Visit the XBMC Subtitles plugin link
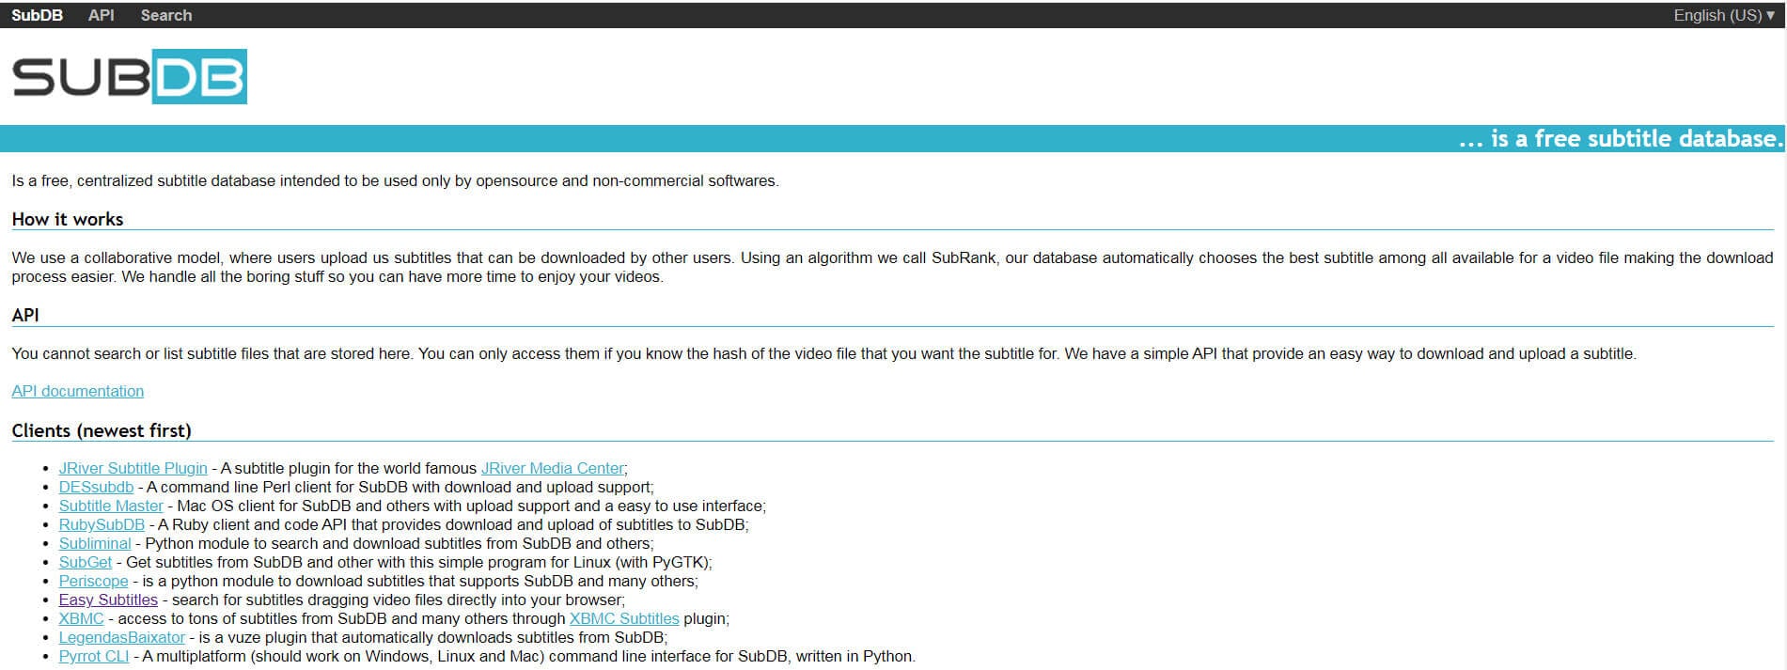 (x=624, y=618)
